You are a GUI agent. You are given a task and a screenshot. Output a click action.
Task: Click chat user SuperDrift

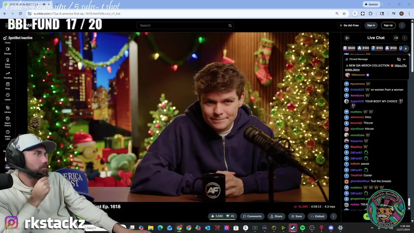(x=357, y=101)
